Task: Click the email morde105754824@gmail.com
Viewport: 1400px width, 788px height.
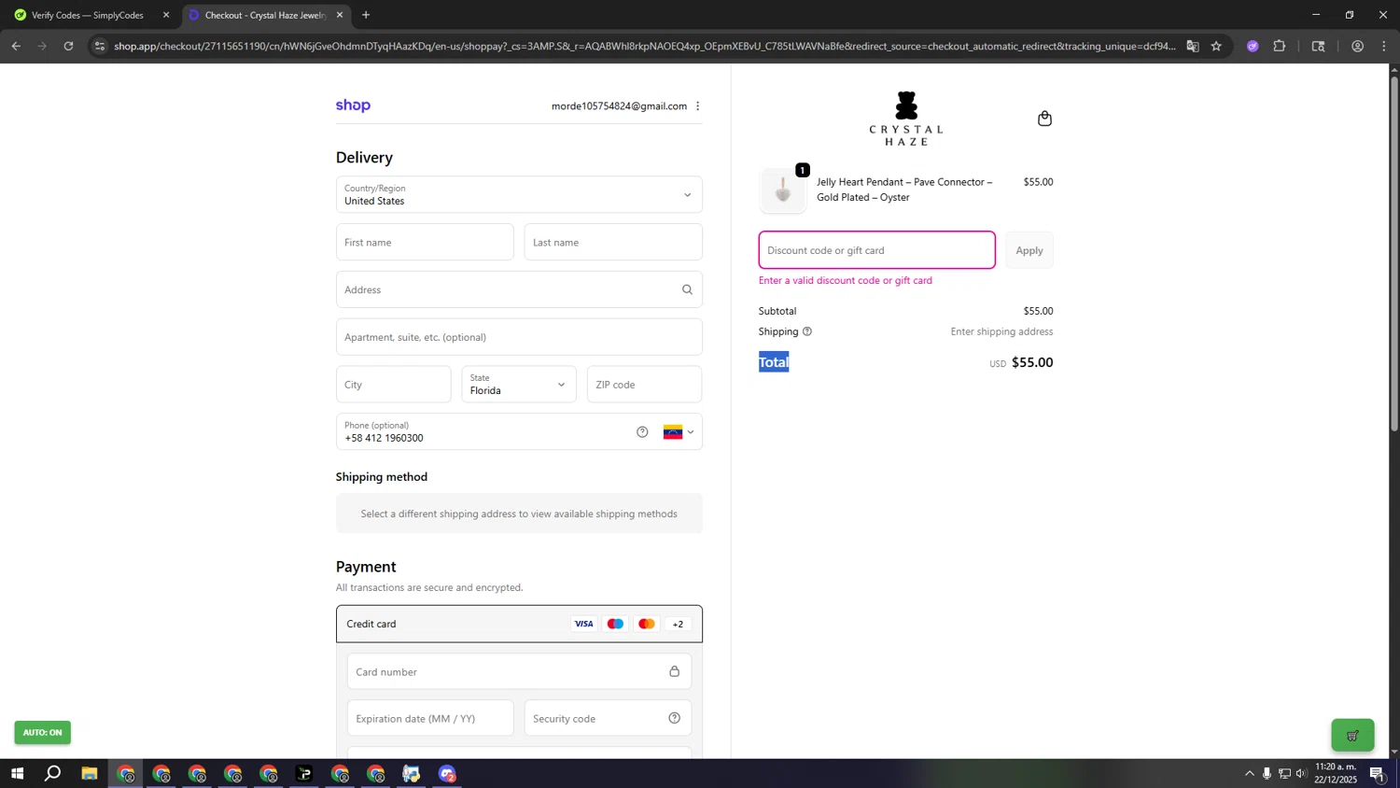Action: 619,106
